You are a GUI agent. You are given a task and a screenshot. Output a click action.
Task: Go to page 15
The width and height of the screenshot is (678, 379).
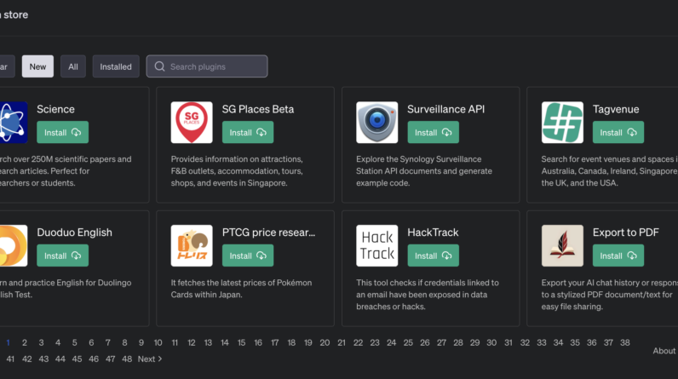[241, 342]
